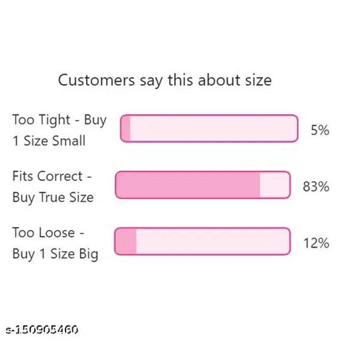Click the unfilled end of Fits Correct bar
Image resolution: width=341 pixels, height=341 pixels.
[274, 185]
